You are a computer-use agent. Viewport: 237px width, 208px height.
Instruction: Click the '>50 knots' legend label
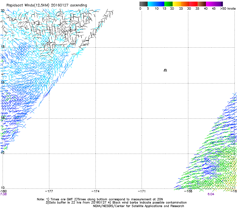click(x=228, y=9)
